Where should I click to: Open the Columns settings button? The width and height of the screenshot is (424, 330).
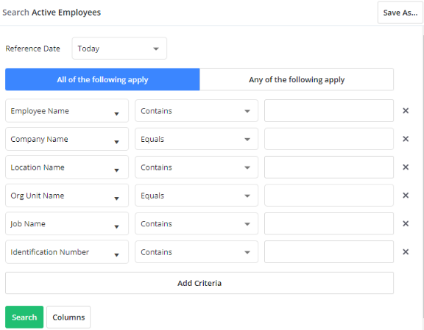point(68,317)
